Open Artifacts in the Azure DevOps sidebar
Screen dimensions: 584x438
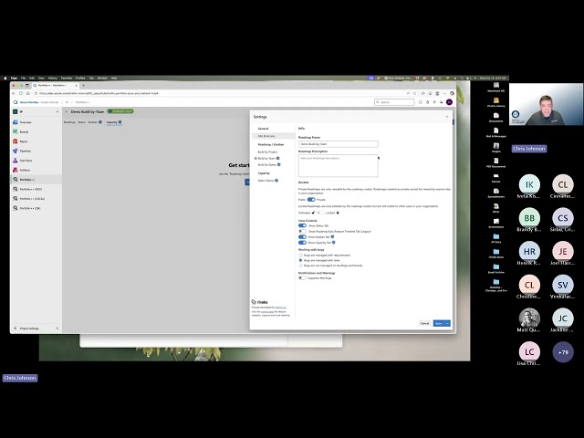point(25,170)
